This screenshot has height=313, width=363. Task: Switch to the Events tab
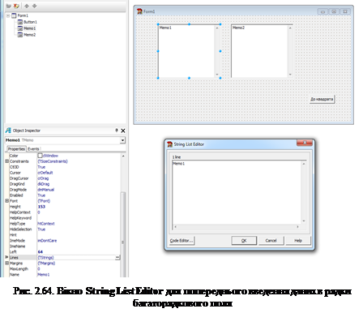click(x=33, y=149)
